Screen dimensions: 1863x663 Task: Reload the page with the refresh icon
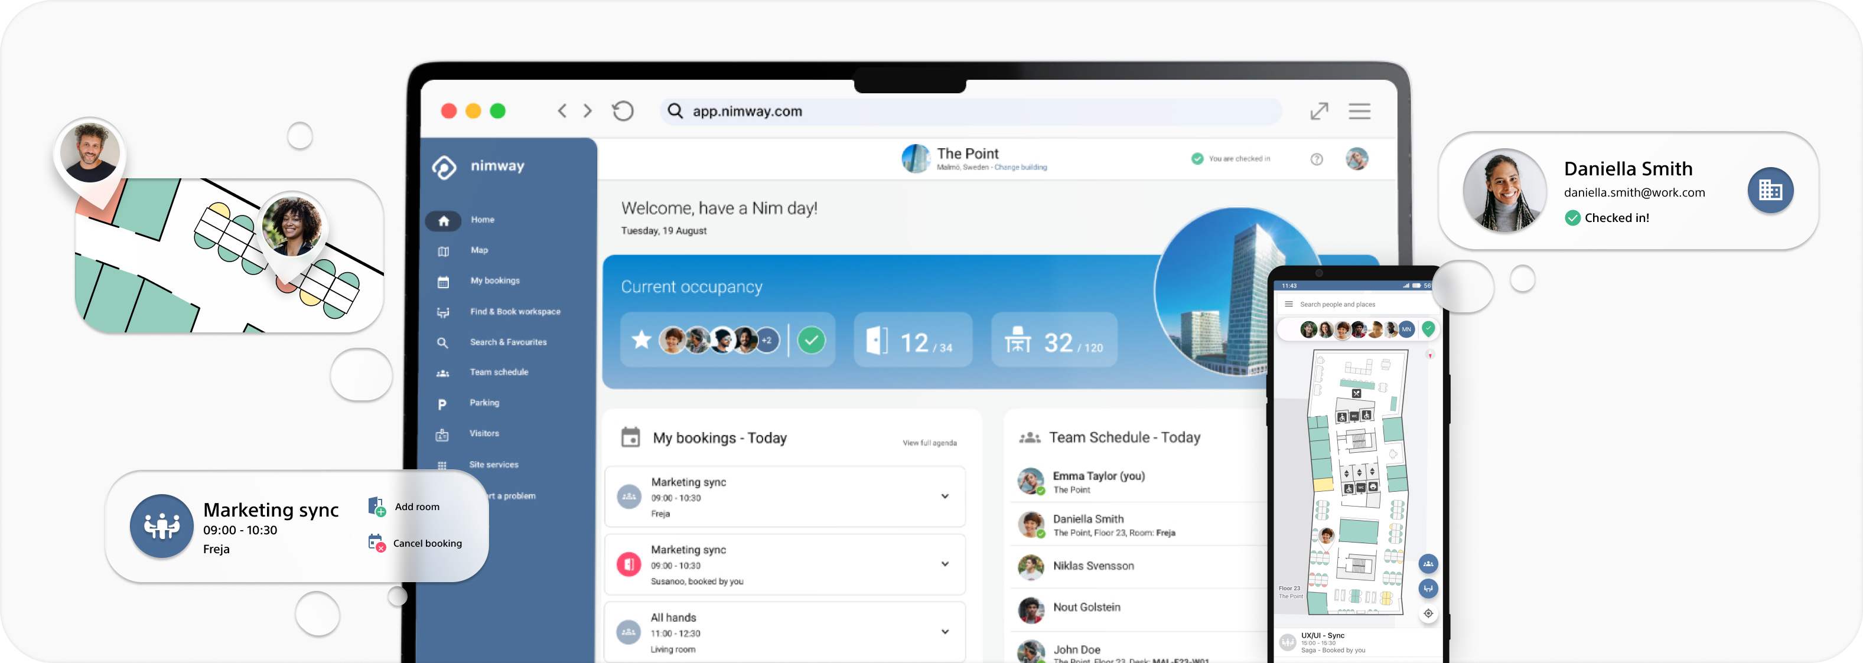click(x=623, y=110)
